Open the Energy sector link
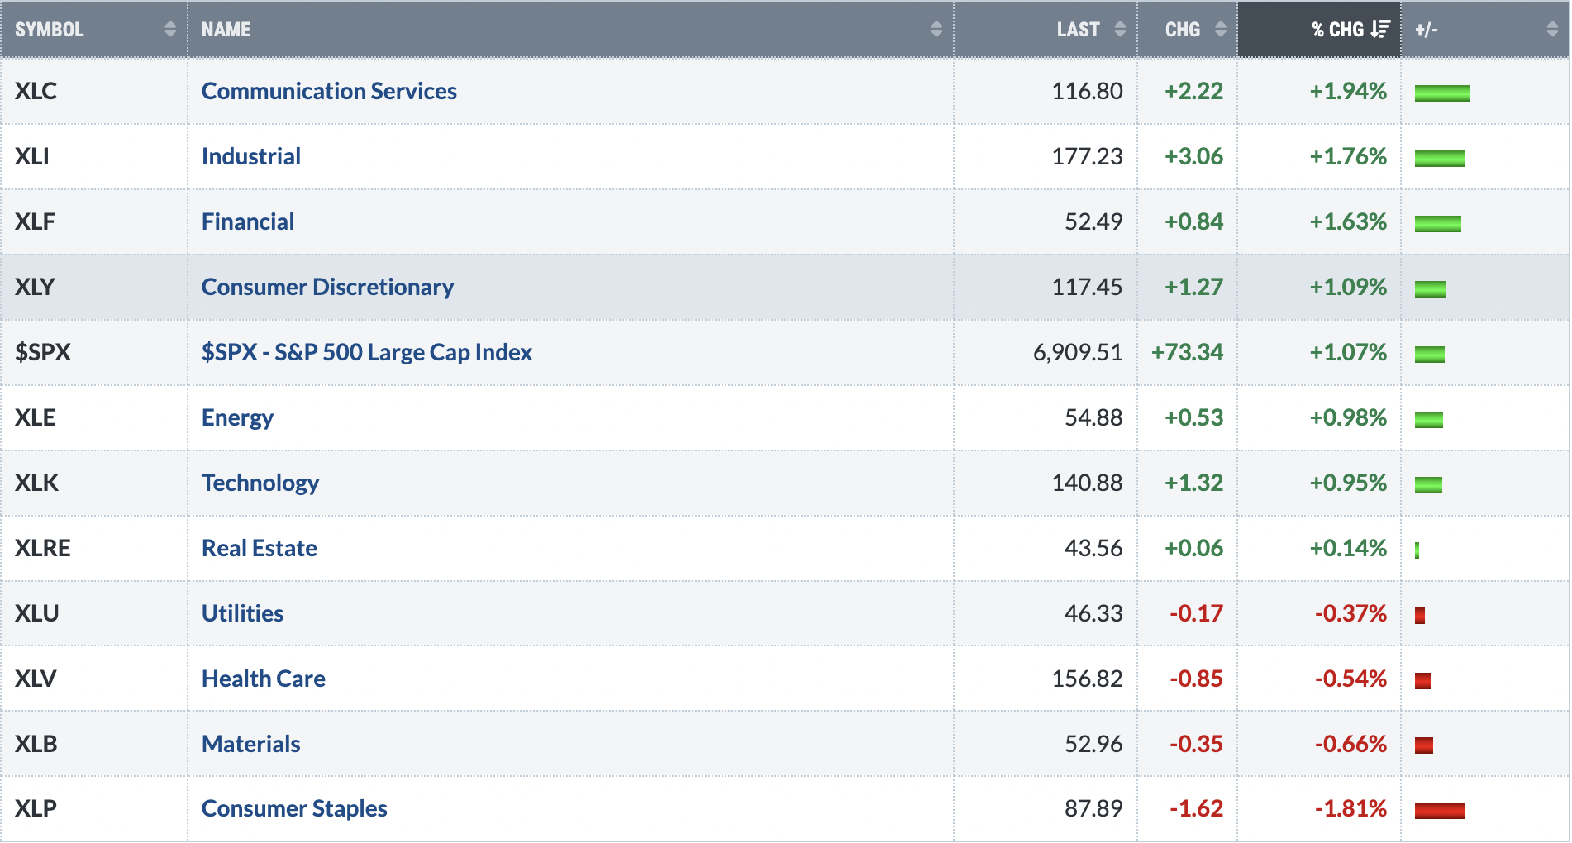The width and height of the screenshot is (1572, 843). coord(237,417)
